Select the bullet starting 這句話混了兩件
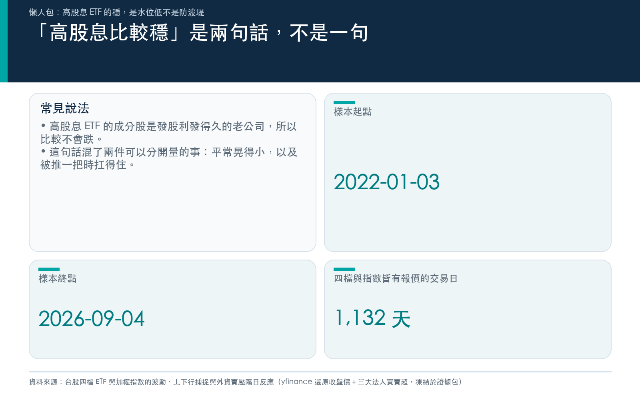The height and width of the screenshot is (400, 640). (169, 158)
